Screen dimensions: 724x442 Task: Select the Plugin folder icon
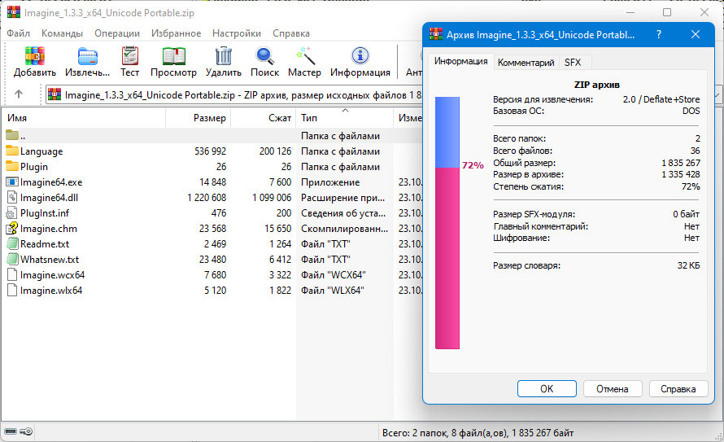coord(12,166)
